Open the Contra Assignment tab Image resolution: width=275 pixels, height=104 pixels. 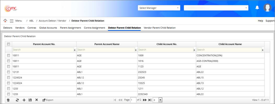coord(94,27)
